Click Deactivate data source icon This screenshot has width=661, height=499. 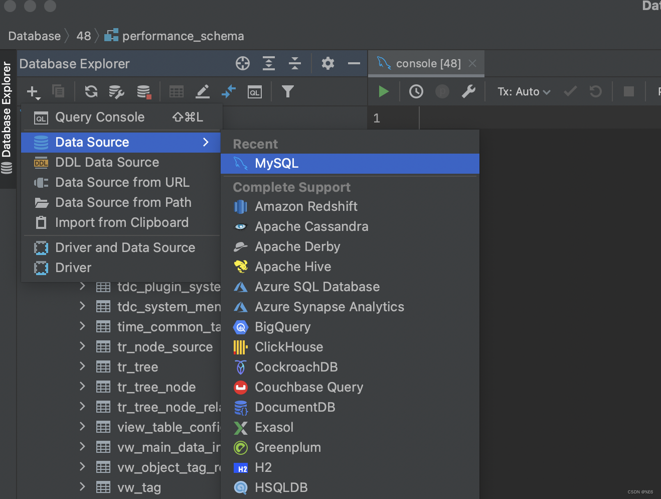pyautogui.click(x=144, y=91)
